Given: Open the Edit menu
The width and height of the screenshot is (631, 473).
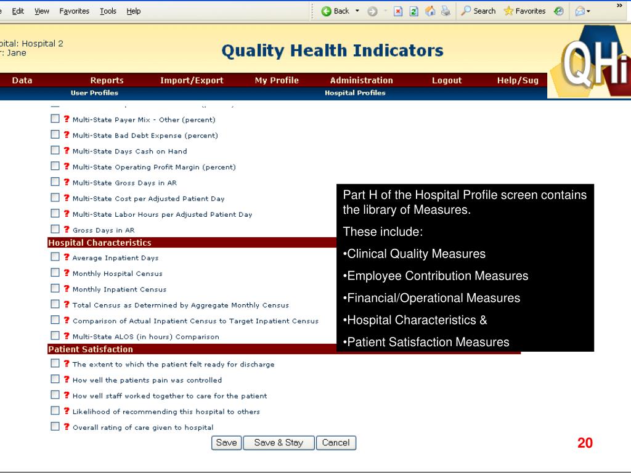Looking at the screenshot, I should click(x=18, y=11).
